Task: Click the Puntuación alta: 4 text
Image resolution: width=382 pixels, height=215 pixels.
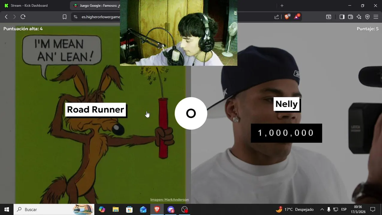Action: click(x=23, y=29)
